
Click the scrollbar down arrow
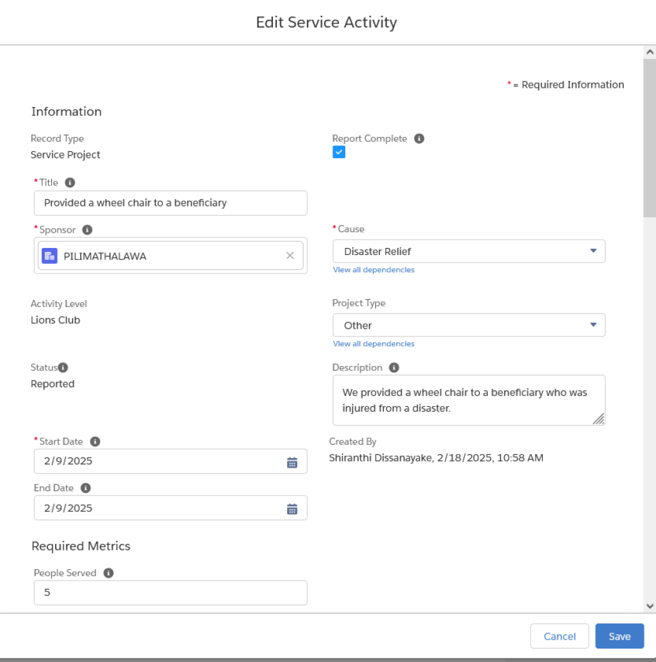(x=650, y=606)
